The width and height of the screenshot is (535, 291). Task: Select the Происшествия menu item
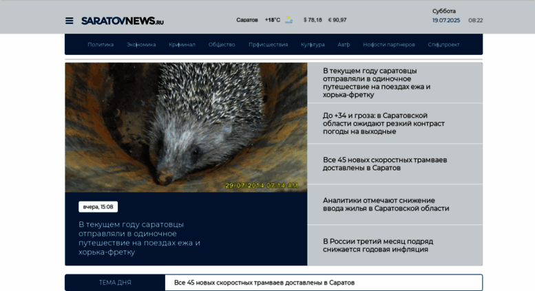[268, 45]
